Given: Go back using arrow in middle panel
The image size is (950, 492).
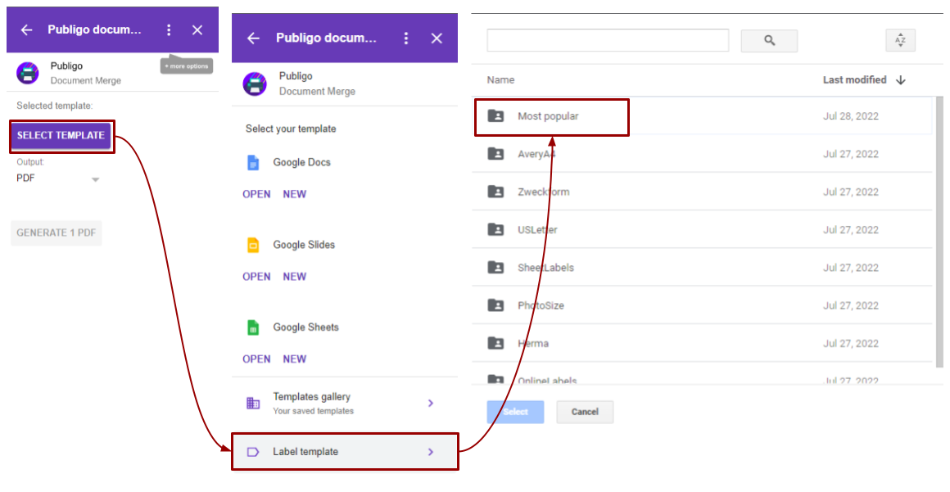Looking at the screenshot, I should [x=253, y=38].
